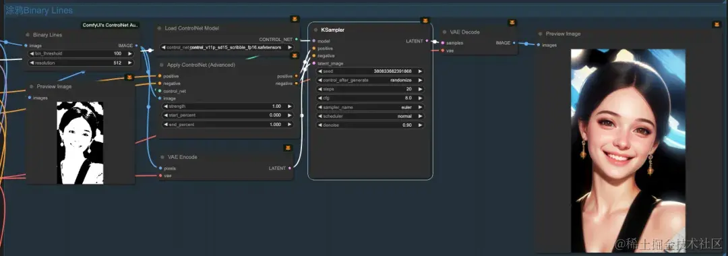
Task: Select previous control_net_name with left arrow
Action: tap(163, 47)
